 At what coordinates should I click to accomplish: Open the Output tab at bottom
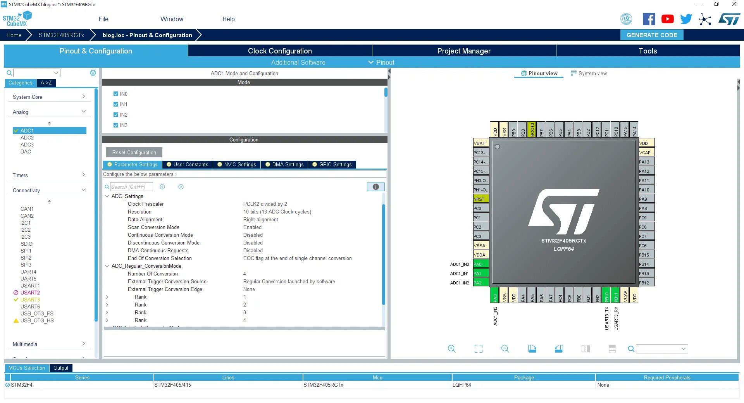[61, 368]
